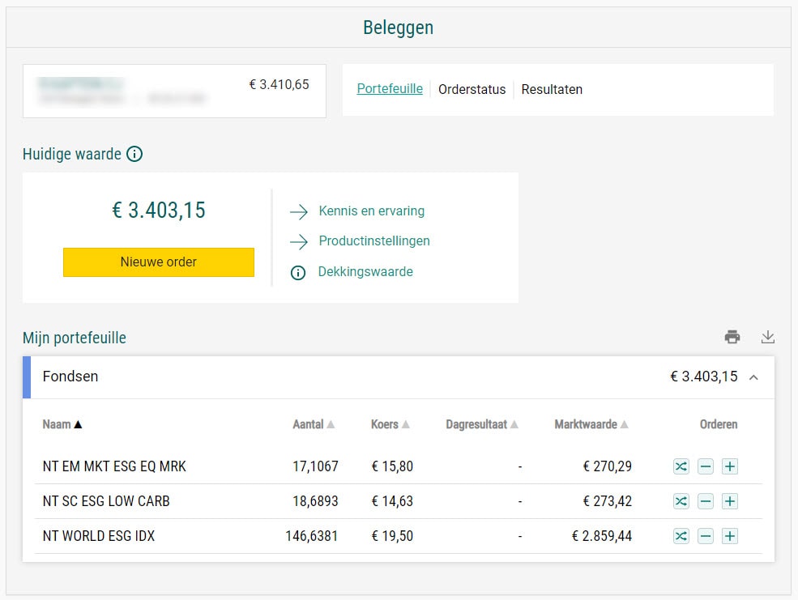
Task: Click switch icon for NT WORLD ESG IDX
Action: (x=681, y=536)
